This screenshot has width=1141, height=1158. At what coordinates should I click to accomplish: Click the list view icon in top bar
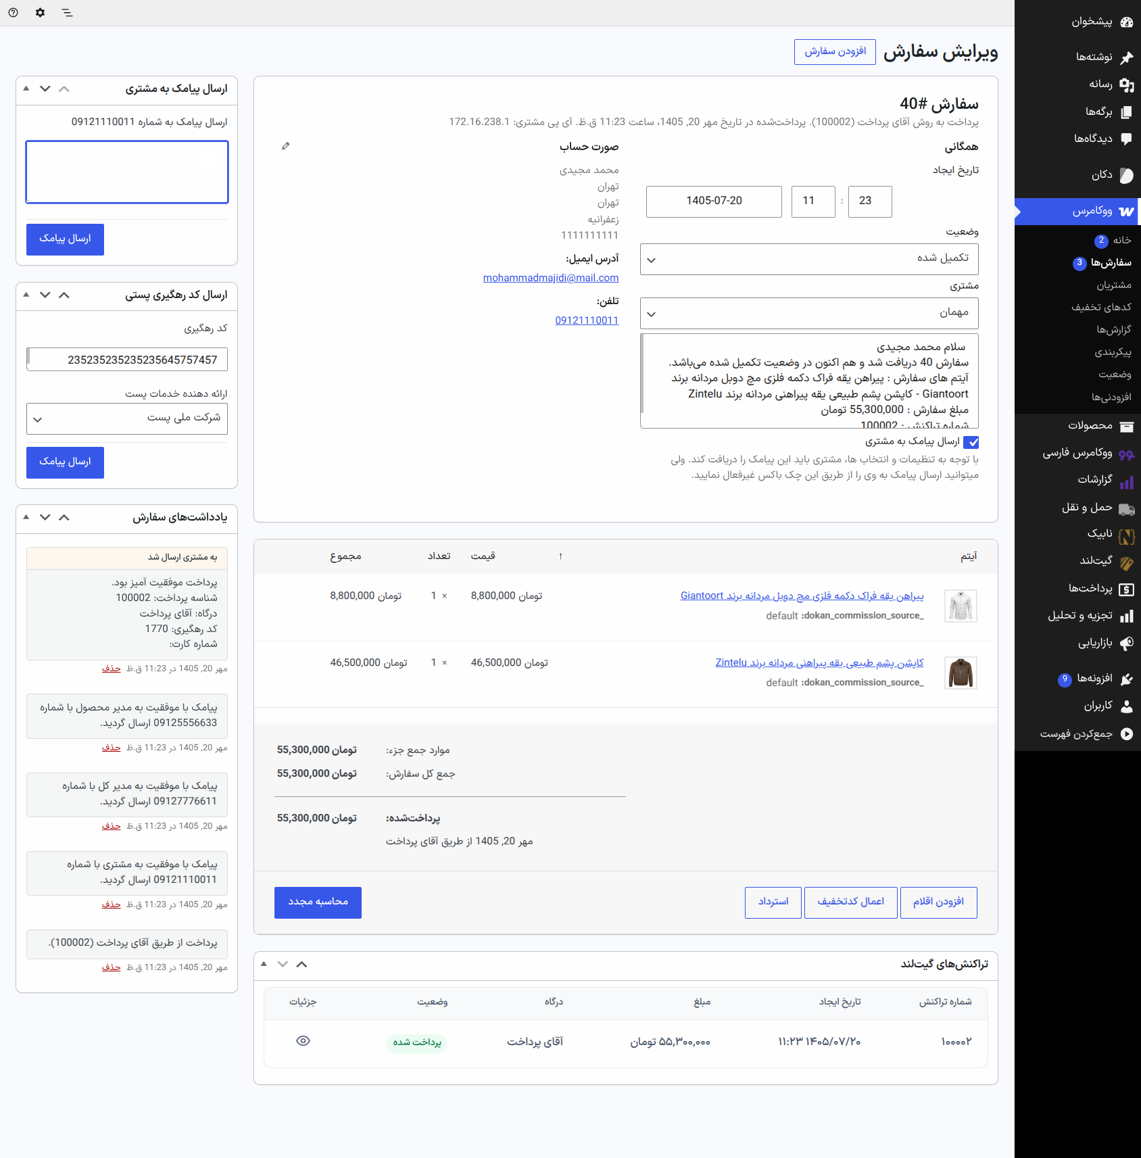[x=67, y=12]
